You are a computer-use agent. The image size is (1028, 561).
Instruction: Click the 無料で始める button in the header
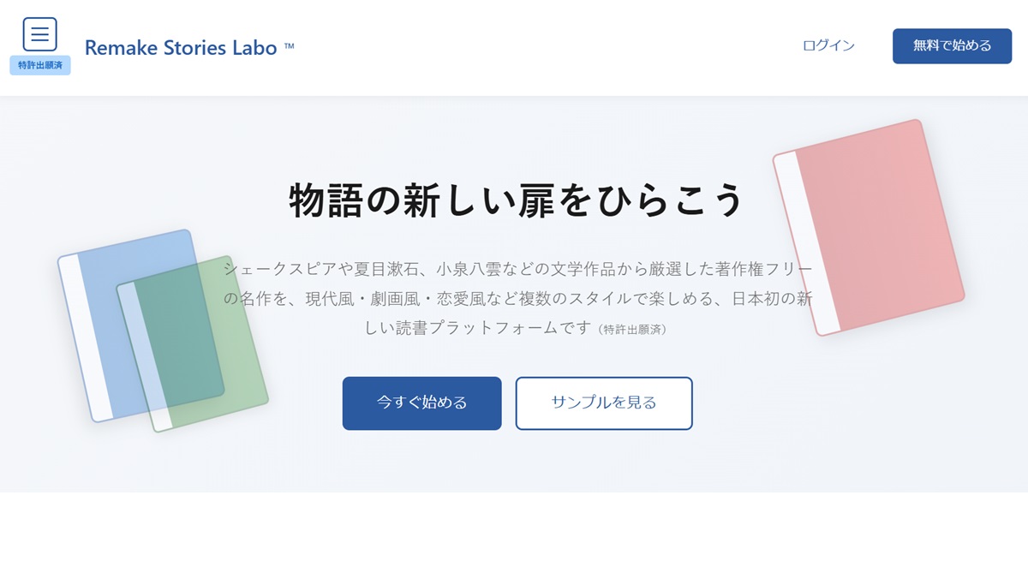coord(952,46)
